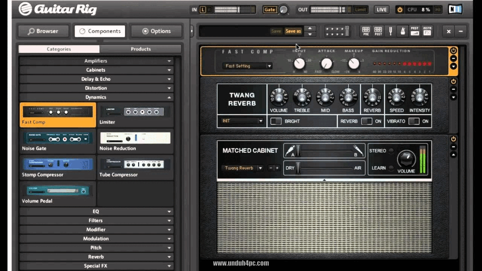Clear the rack with the X button
This screenshot has width=482, height=271.
coord(448,31)
